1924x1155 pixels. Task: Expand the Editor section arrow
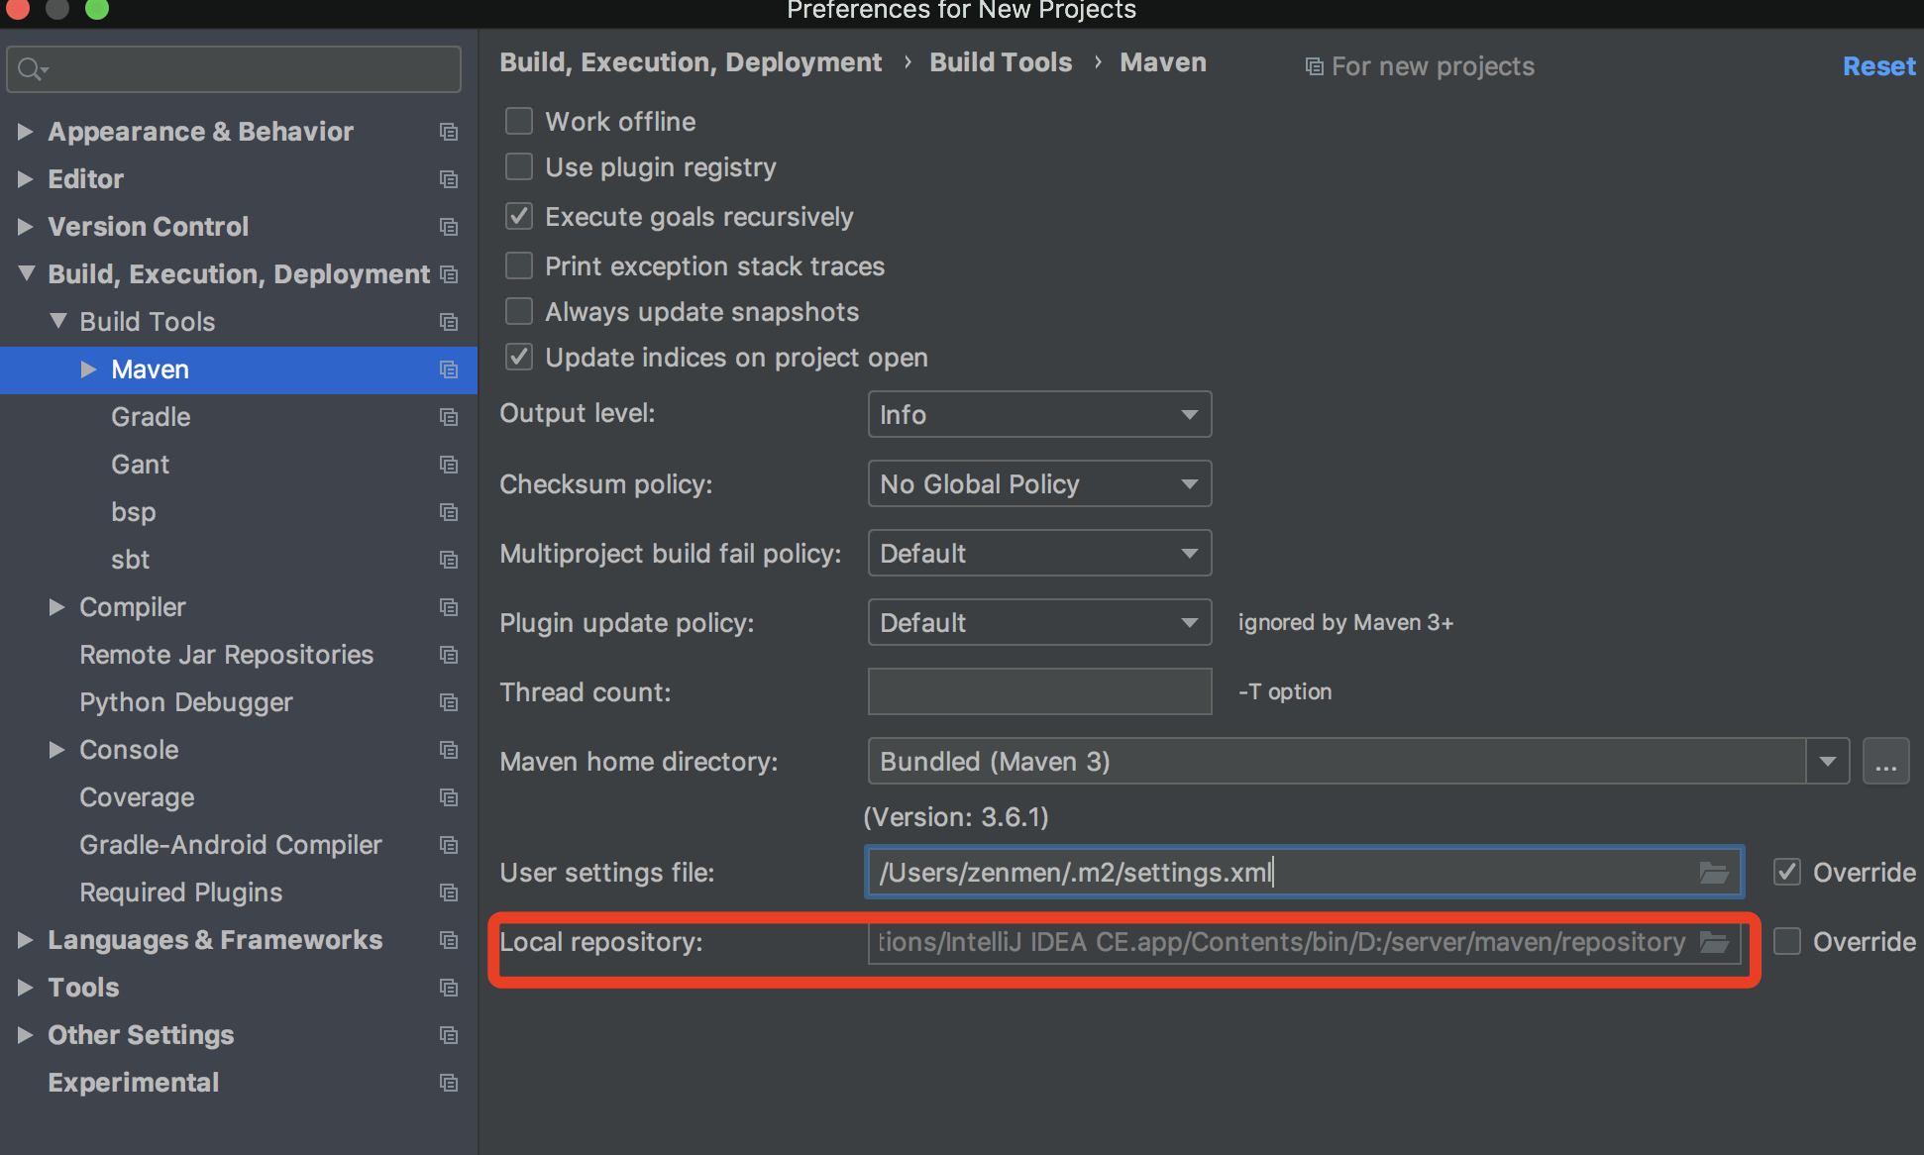pos(26,179)
